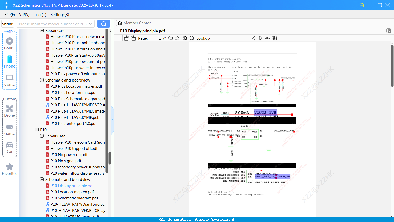
Task: Open the File(F) menu
Action: (x=10, y=15)
